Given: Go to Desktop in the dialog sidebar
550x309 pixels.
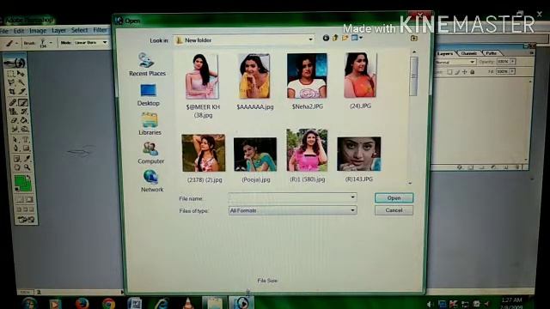Looking at the screenshot, I should 148,95.
